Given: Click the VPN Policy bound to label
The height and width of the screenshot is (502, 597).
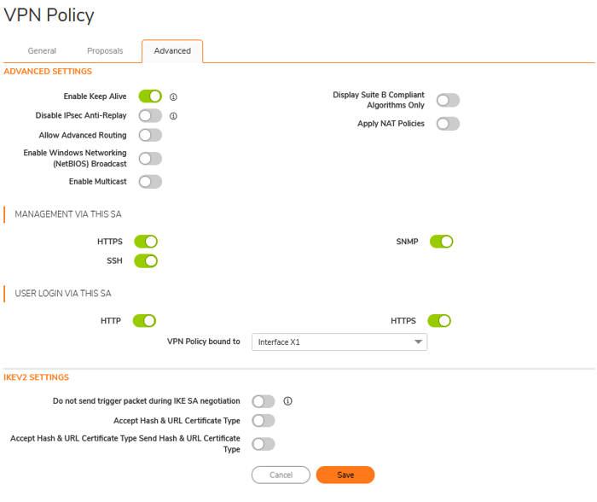Looking at the screenshot, I should tap(204, 341).
